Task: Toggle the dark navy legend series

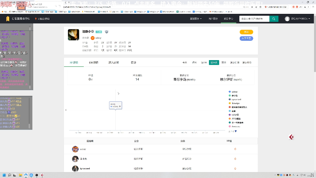Action: 235,100
